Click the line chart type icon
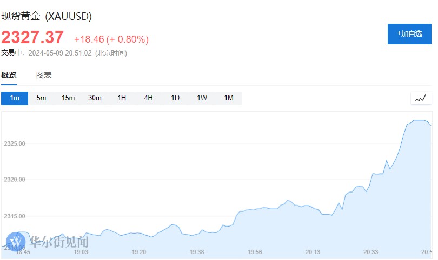Screen dimensions: 438x260 tap(421, 98)
